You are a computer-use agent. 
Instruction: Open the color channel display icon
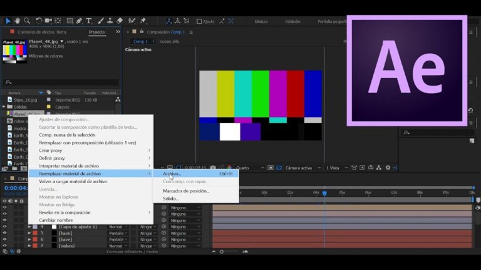coord(229,167)
